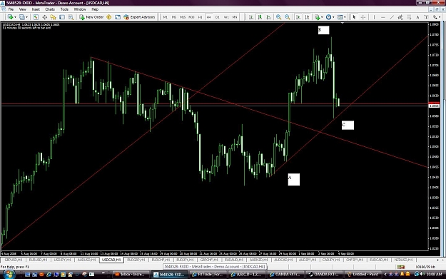
Task: Toggle the Chart Shift icon
Action: [x=307, y=17]
